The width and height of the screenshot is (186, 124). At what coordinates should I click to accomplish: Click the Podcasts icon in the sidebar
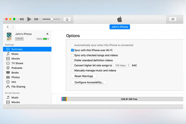[8, 68]
